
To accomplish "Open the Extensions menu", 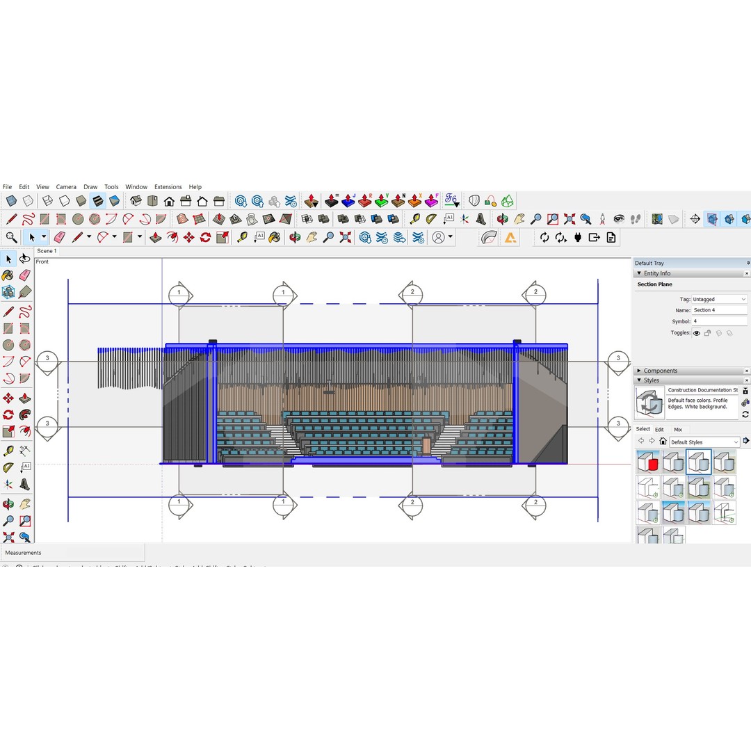I will point(168,187).
